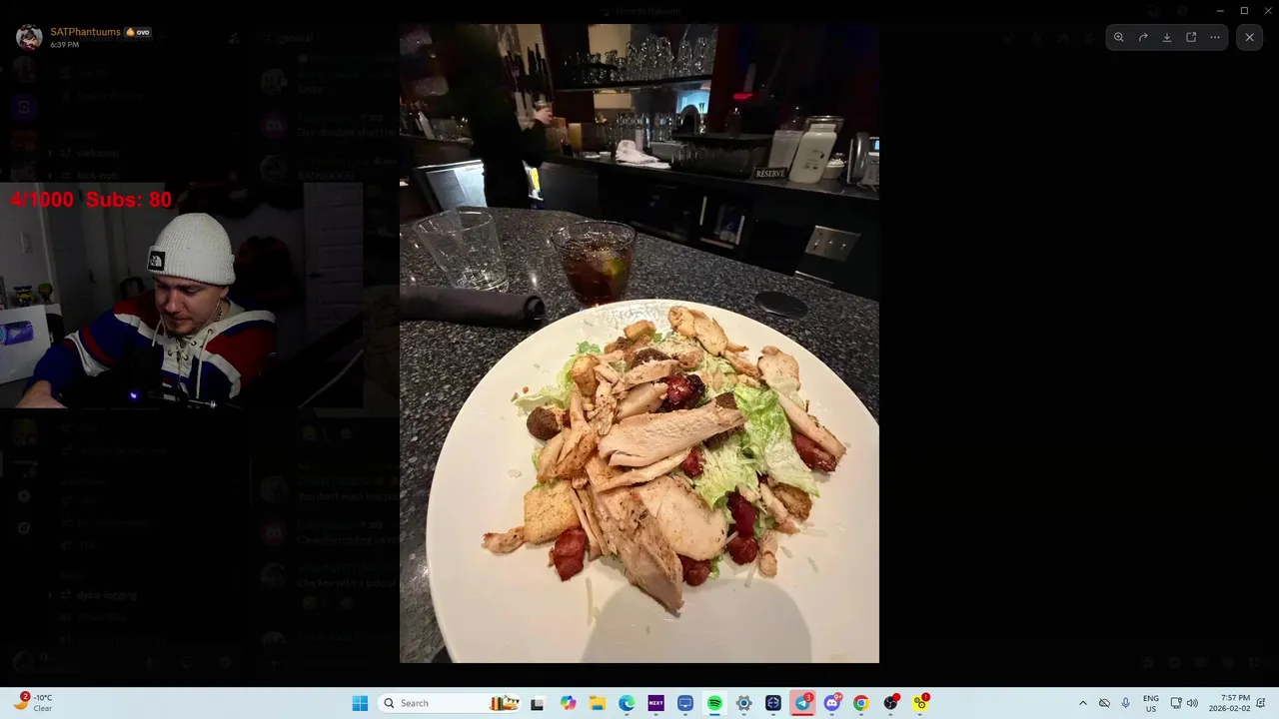Open the Windows Start menu
The image size is (1279, 719).
360,703
